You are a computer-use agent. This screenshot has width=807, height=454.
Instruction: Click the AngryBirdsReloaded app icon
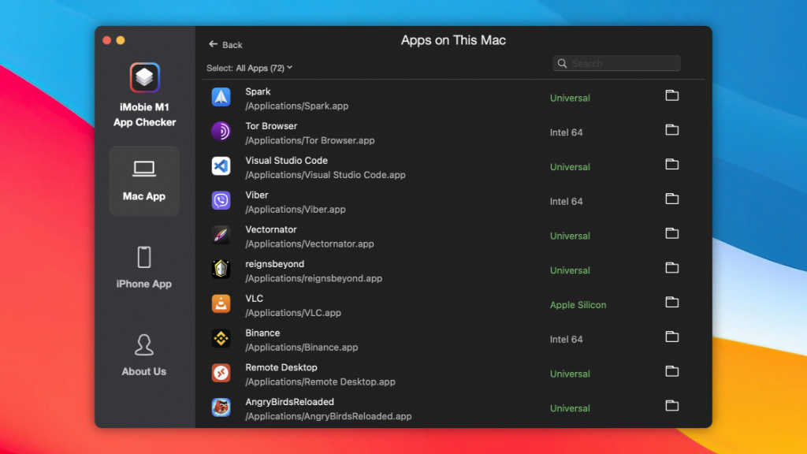coord(221,407)
